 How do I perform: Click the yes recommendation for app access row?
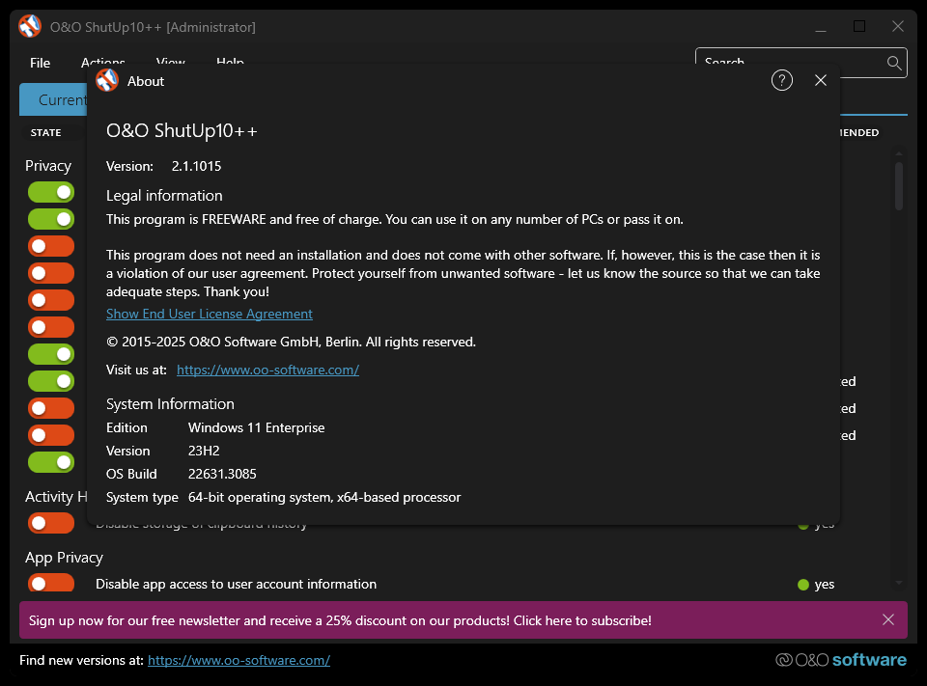(x=816, y=585)
